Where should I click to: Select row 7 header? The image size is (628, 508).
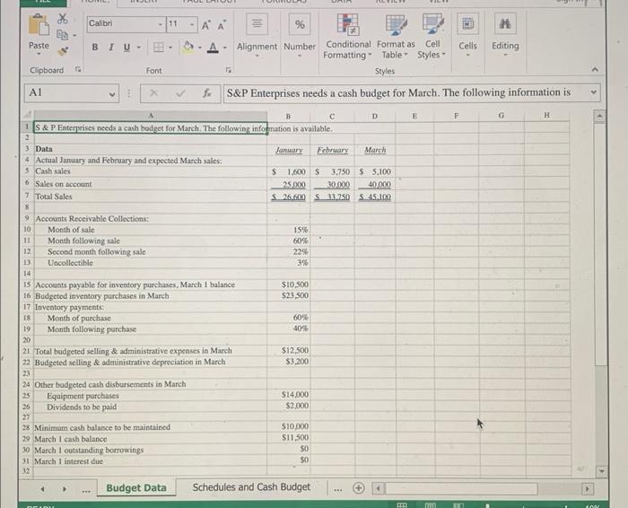(27, 196)
